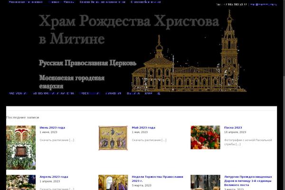Open the post 'Июнь 2023 года'
This screenshot has height=190, width=285.
(52, 128)
